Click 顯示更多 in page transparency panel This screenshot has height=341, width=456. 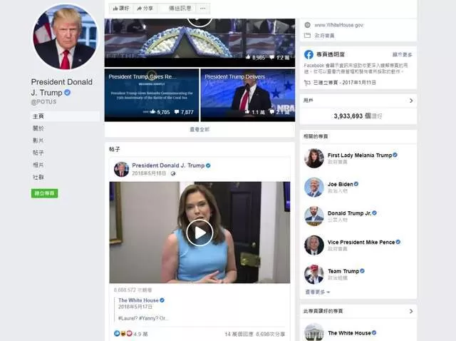coord(402,55)
